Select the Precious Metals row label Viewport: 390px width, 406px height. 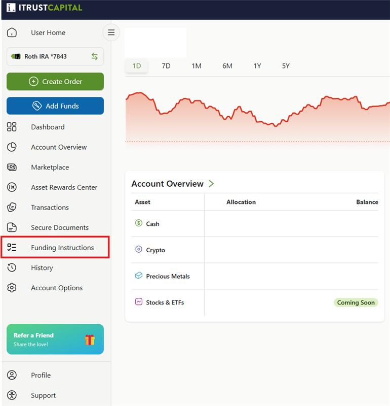tap(168, 276)
